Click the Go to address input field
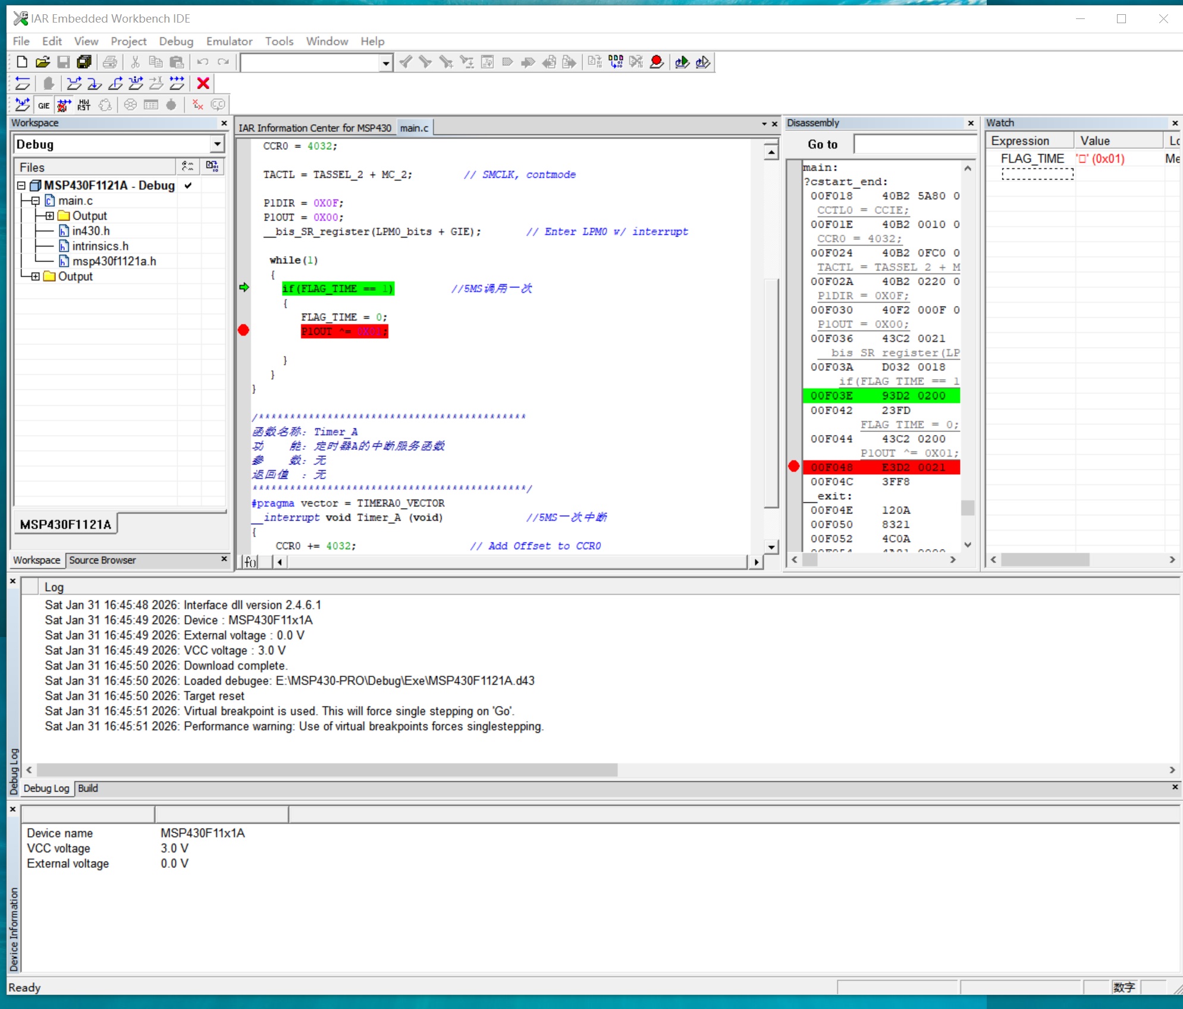This screenshot has width=1183, height=1009. click(x=914, y=144)
